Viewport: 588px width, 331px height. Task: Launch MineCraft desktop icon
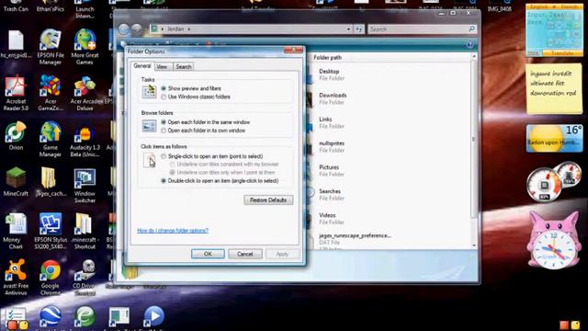pos(16,182)
